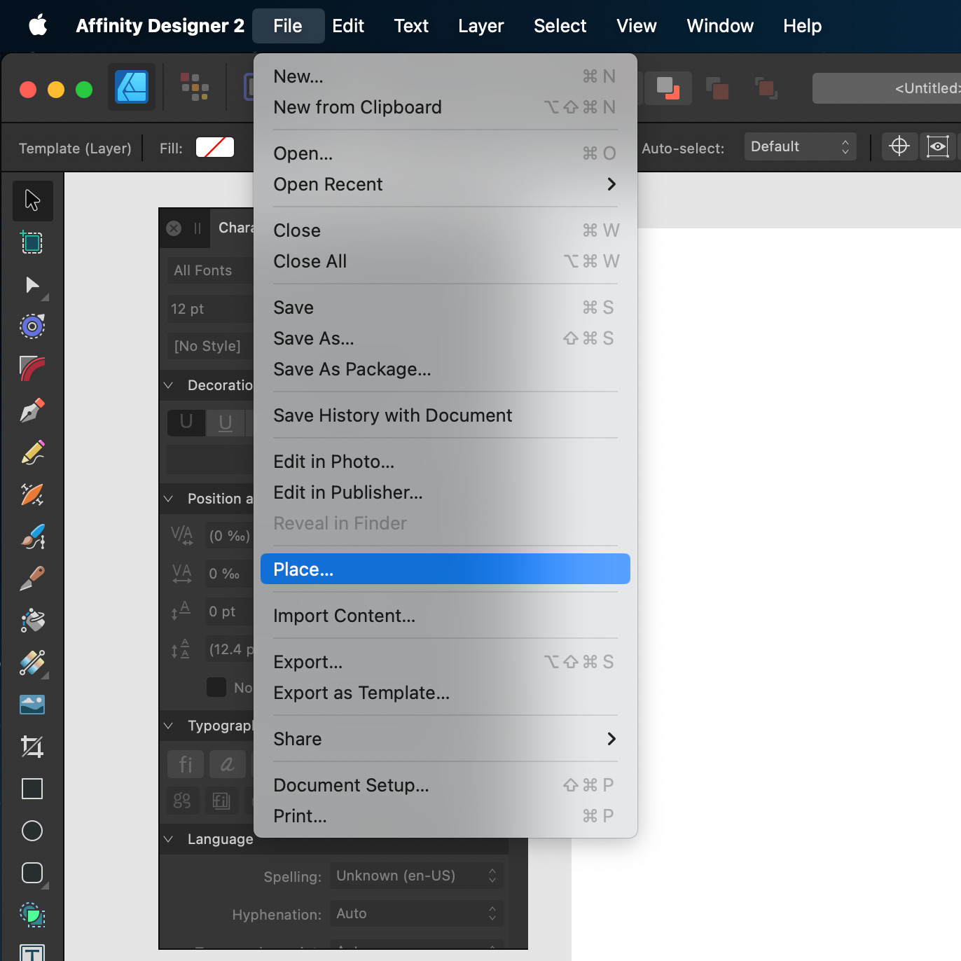The image size is (961, 961).
Task: Click the 12 pt font size field
Action: point(210,309)
